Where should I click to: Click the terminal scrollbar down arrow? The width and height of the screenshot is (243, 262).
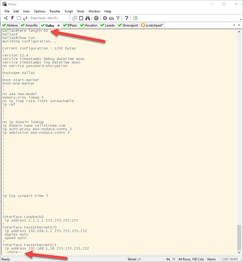[239, 252]
